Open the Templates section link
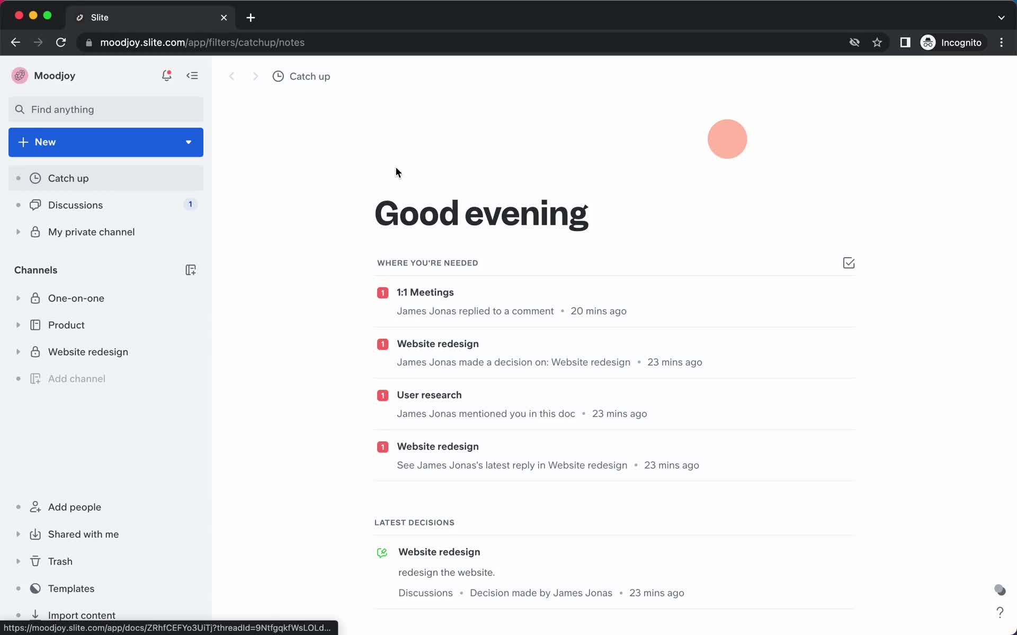1017x635 pixels. (x=71, y=588)
